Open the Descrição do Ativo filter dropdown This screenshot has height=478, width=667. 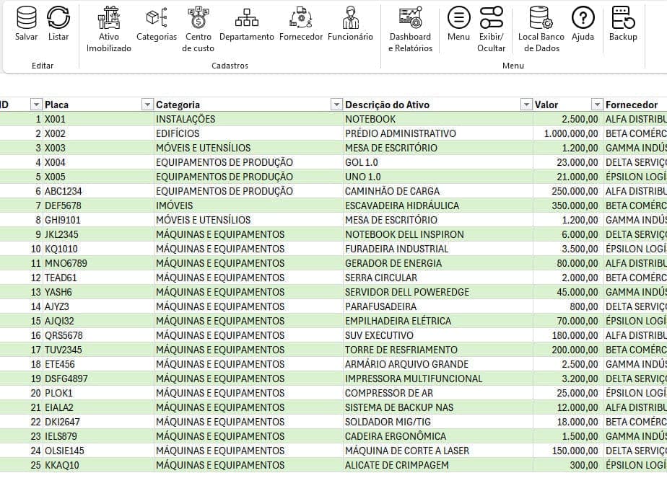526,105
